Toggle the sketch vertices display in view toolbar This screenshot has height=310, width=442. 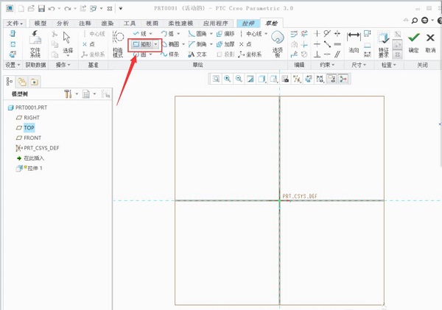pos(344,79)
